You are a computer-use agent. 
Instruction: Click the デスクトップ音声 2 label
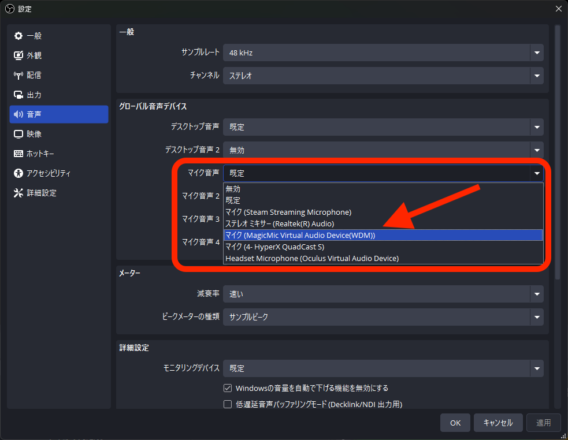point(192,150)
